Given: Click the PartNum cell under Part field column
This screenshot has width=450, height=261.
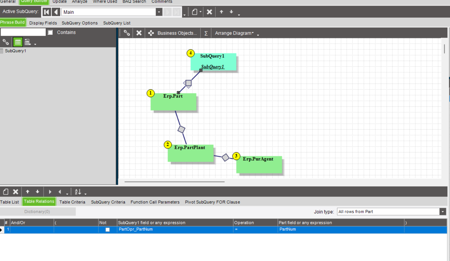Looking at the screenshot, I should point(341,230).
